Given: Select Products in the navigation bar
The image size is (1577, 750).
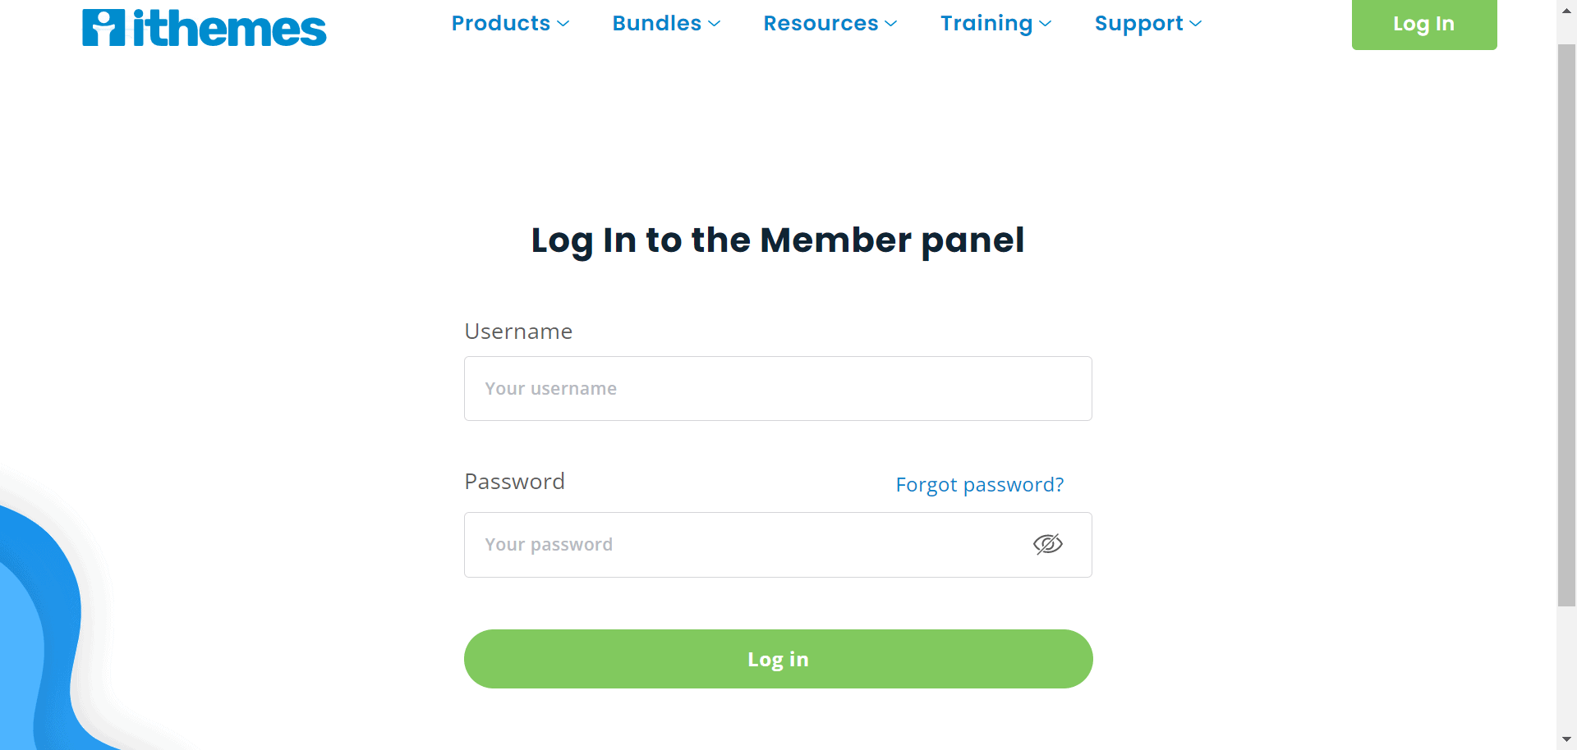Looking at the screenshot, I should coord(501,24).
